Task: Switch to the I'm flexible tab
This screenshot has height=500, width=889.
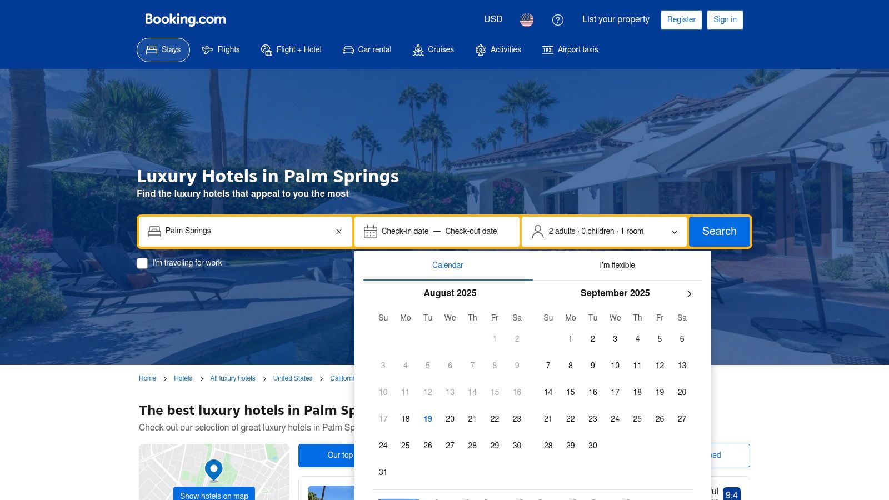Action: 617,266
